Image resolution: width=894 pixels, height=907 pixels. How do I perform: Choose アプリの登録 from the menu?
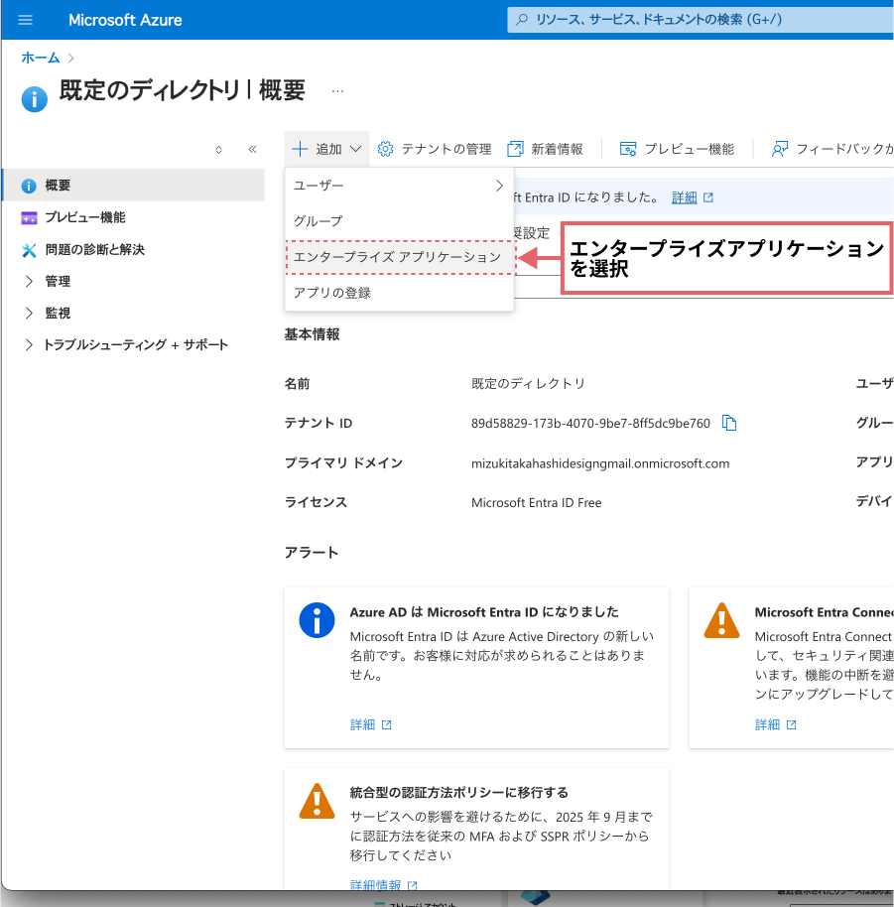click(332, 293)
